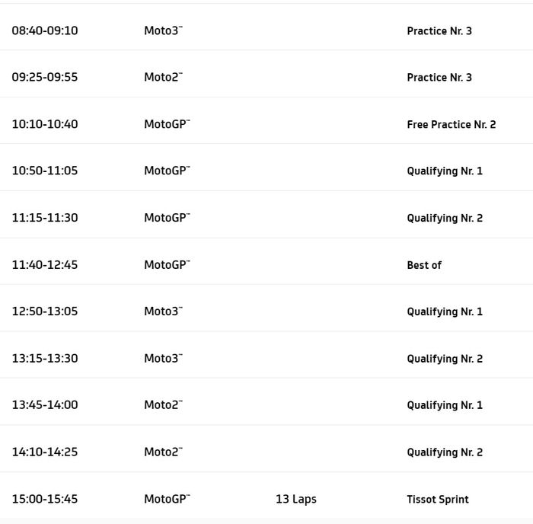This screenshot has height=524, width=533.
Task: Select Moto2 Qualifying Nr. 1 session
Action: [445, 405]
